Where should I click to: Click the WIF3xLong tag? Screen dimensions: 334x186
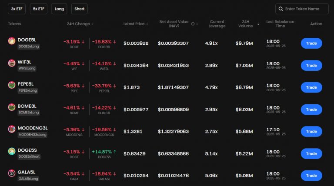tap(27, 68)
